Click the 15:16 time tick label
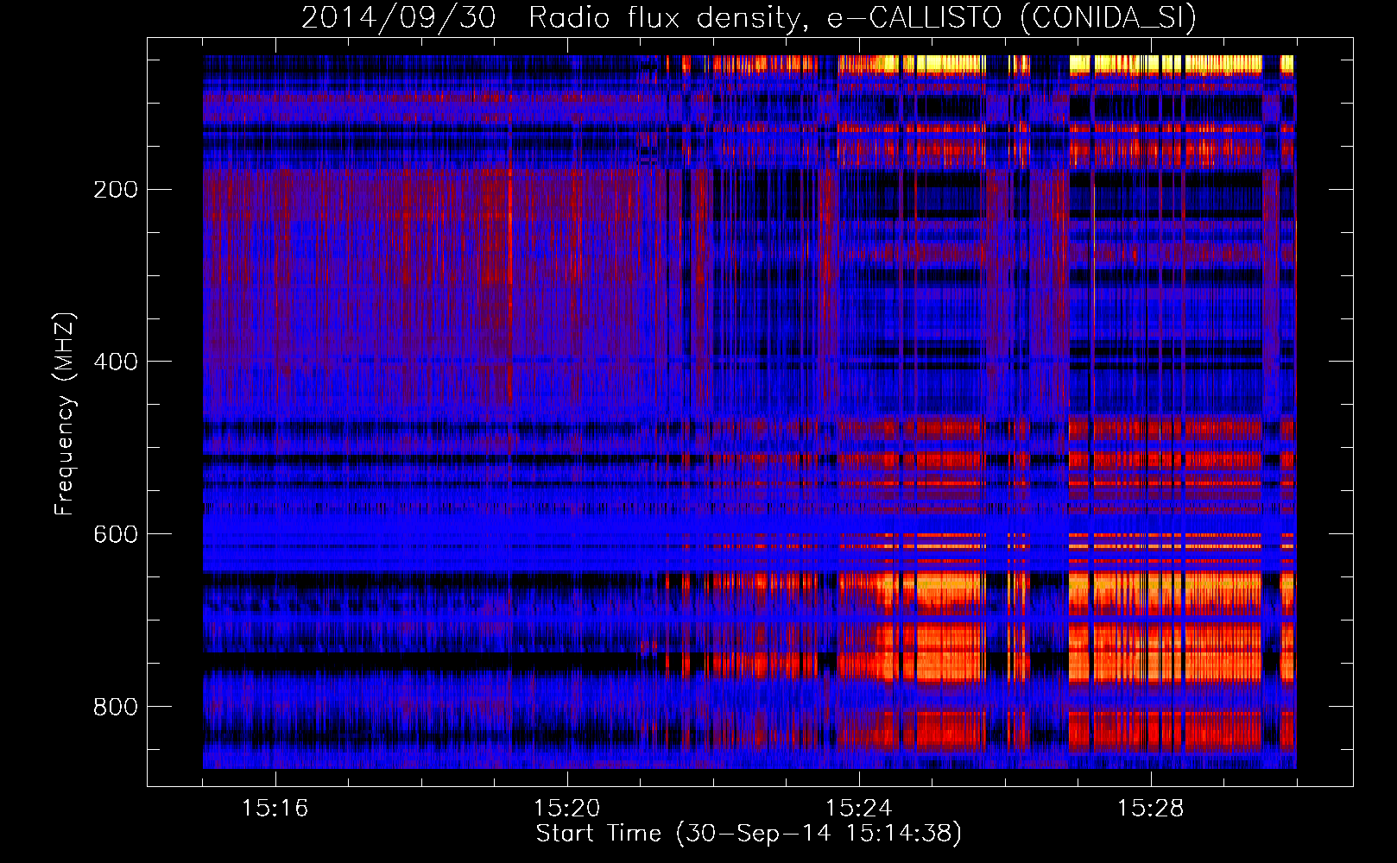The image size is (1397, 863). click(x=275, y=808)
